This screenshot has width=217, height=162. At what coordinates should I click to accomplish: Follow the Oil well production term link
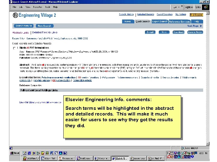(61, 80)
